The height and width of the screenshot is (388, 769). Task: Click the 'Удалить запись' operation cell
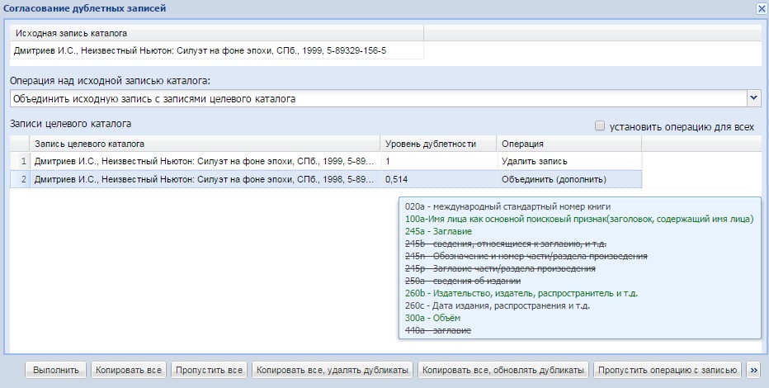(x=568, y=161)
